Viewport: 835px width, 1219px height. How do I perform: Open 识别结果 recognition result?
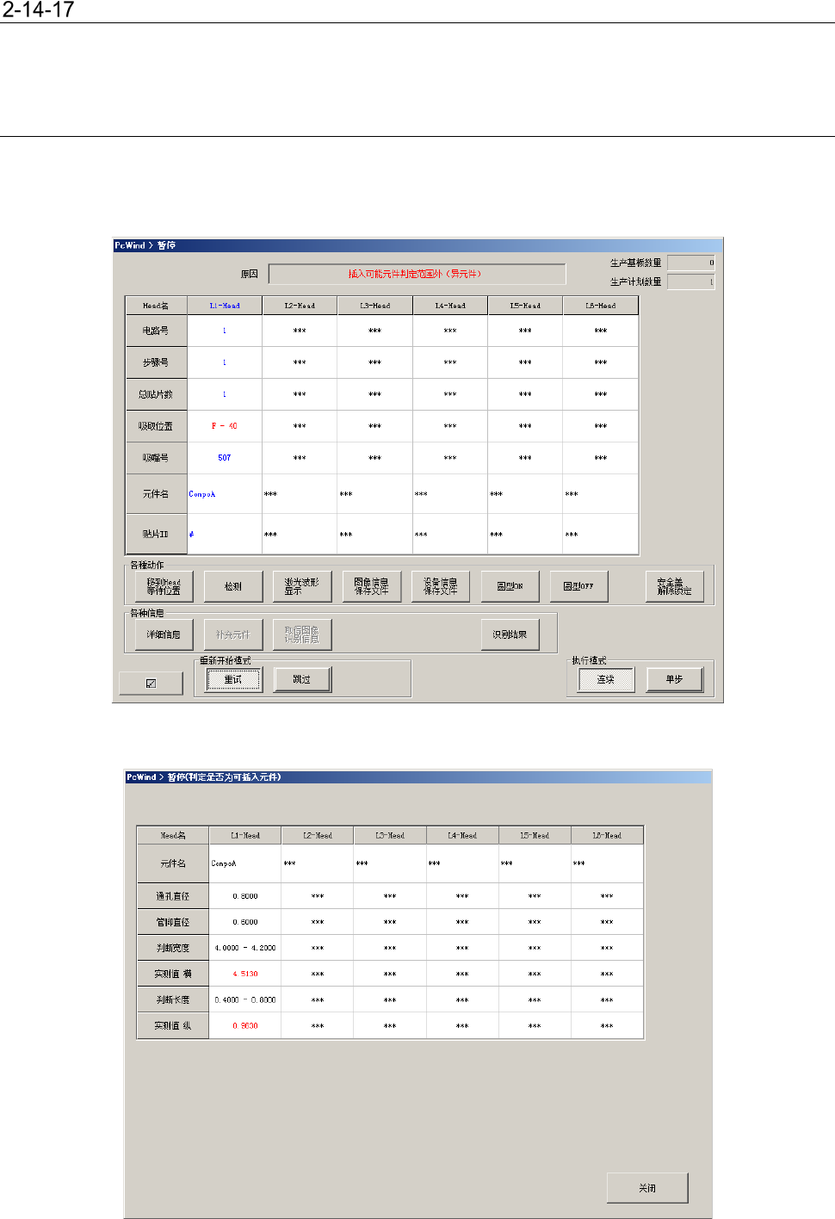click(510, 634)
